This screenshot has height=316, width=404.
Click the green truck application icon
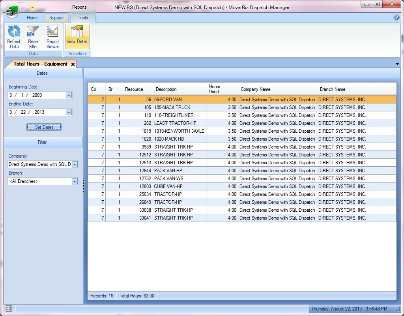click(x=13, y=10)
